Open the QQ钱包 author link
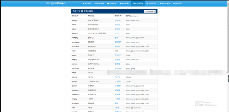Image resolution: width=229 pixels, height=112 pixels. 118,81
